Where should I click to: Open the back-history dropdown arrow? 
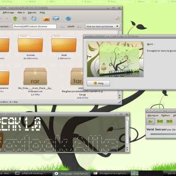pyautogui.click(x=7, y=18)
